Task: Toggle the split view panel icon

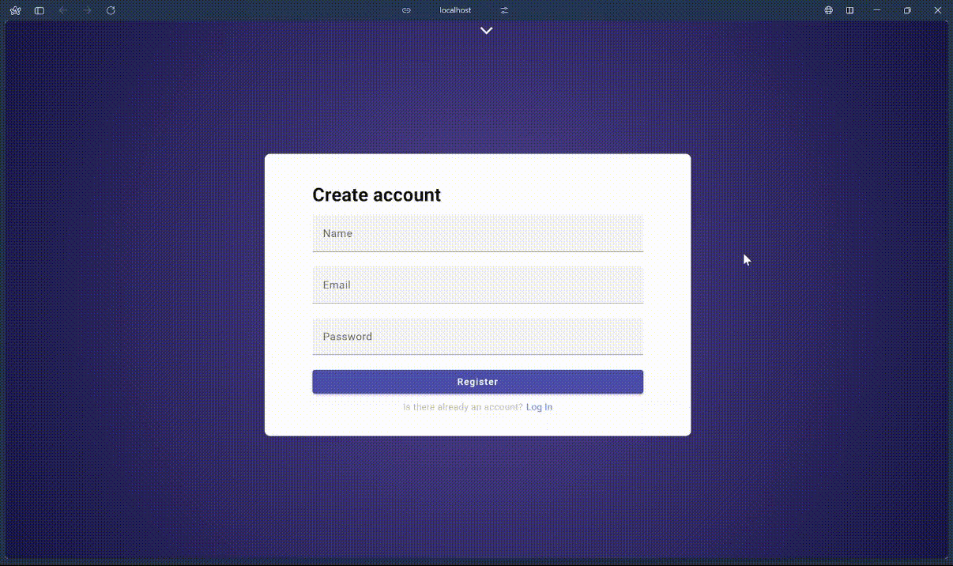Action: [850, 10]
